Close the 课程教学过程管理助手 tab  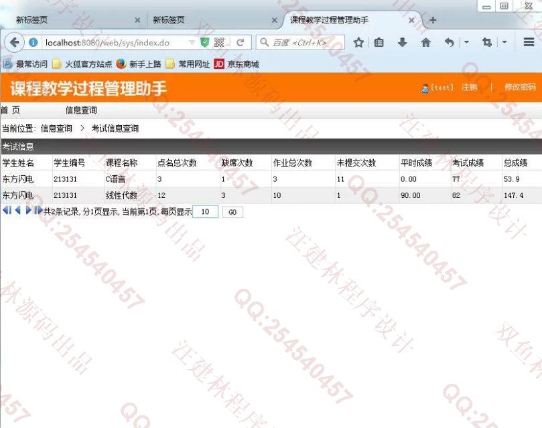[x=411, y=20]
